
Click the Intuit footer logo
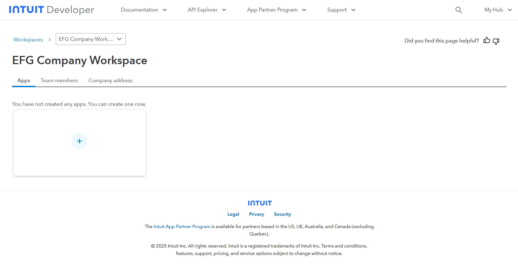(260, 203)
